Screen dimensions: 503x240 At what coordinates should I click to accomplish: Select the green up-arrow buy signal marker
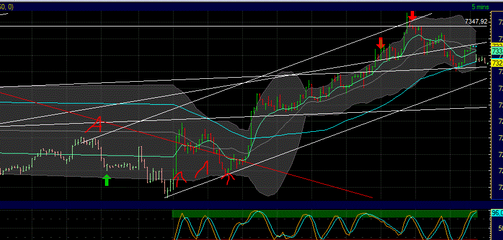(107, 180)
